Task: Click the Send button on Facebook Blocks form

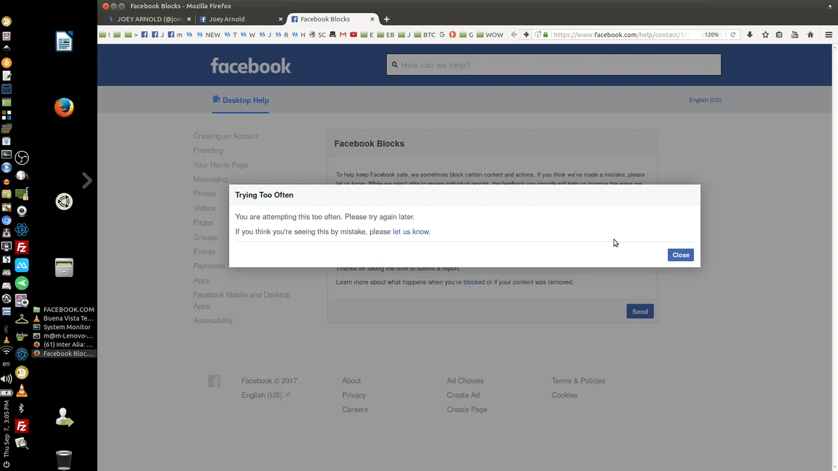Action: click(640, 311)
